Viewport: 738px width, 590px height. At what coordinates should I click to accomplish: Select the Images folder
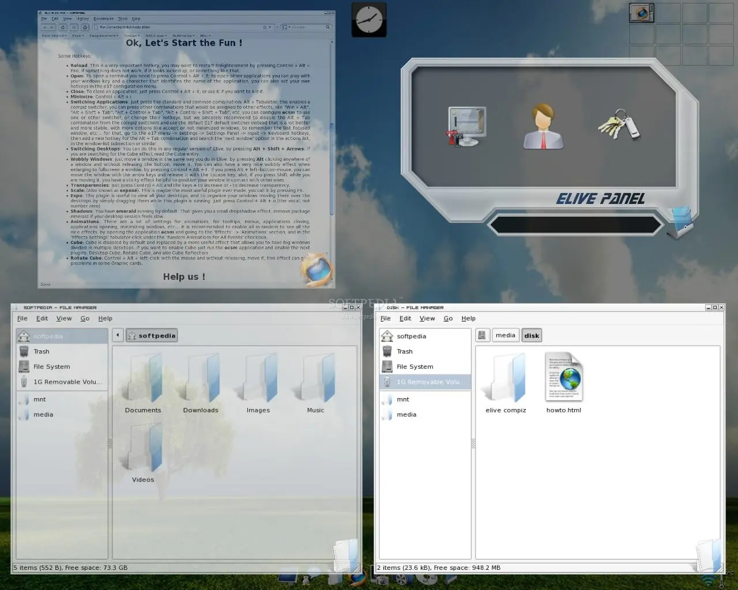[x=258, y=384]
